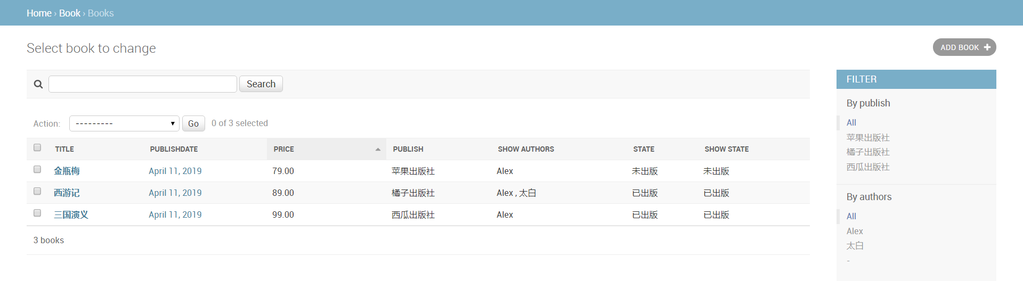Click into the search text field
This screenshot has width=1023, height=281.
point(143,84)
